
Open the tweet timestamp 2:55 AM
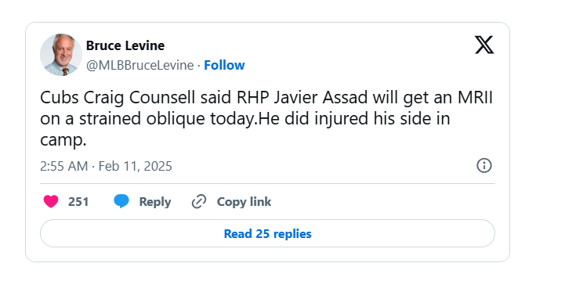(63, 166)
